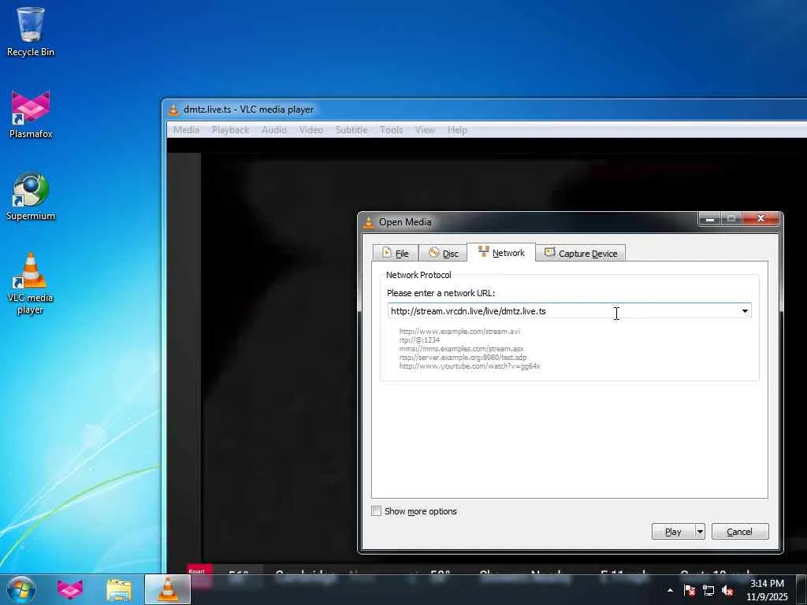The image size is (807, 605).
Task: Click the example URL http://www.example.com/stream.avi
Action: pos(459,332)
